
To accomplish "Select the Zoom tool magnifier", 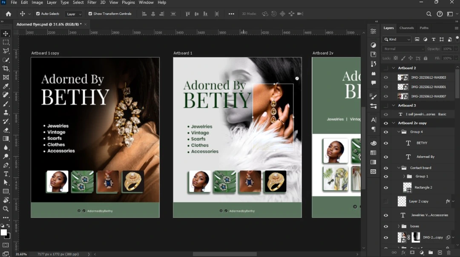I will [x=6, y=208].
